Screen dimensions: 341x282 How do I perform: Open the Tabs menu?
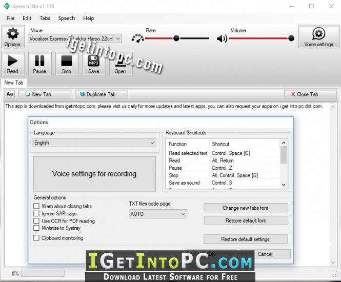pyautogui.click(x=45, y=18)
